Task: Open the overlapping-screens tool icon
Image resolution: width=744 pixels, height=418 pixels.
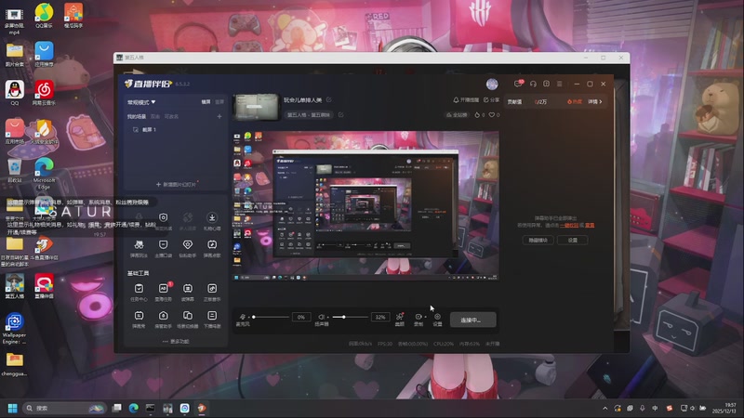Action: click(188, 316)
